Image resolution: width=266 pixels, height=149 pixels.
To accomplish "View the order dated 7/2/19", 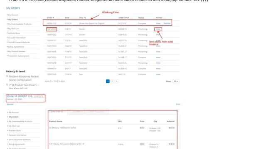I will click(x=158, y=29).
